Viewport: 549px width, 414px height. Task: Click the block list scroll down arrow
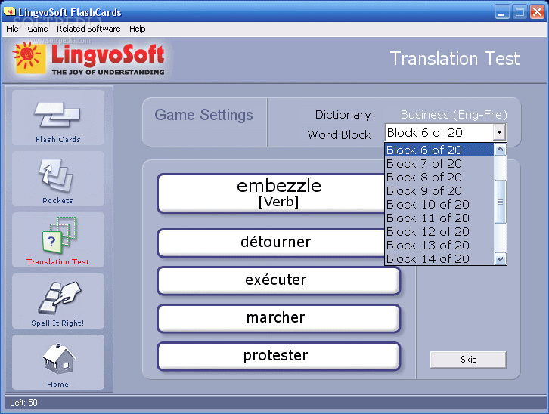[501, 258]
